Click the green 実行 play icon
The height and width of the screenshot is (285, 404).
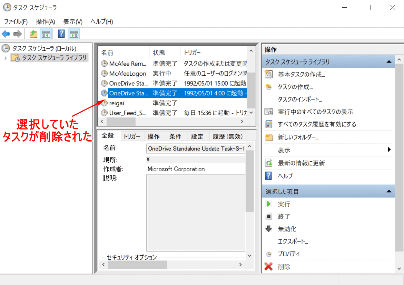click(268, 204)
